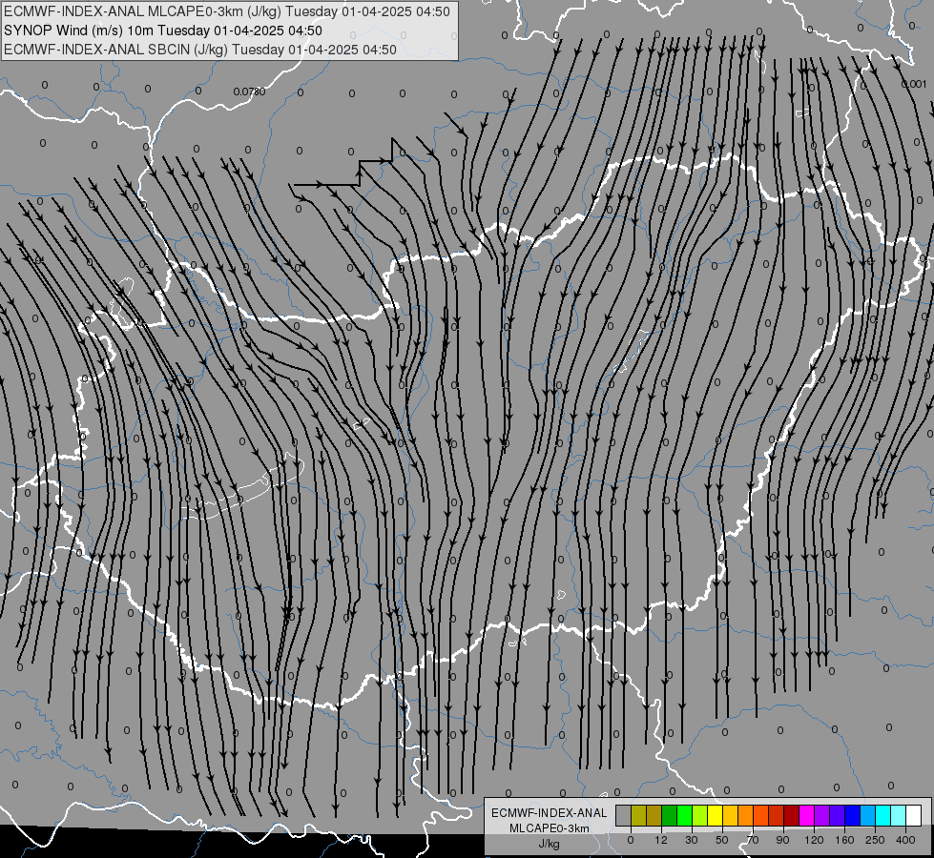
Task: Click legend label "12"
Action: coord(661,840)
